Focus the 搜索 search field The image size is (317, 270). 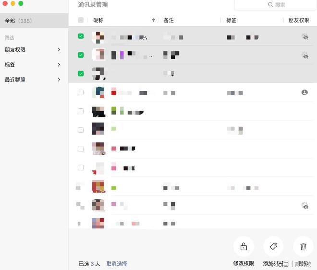[275, 5]
